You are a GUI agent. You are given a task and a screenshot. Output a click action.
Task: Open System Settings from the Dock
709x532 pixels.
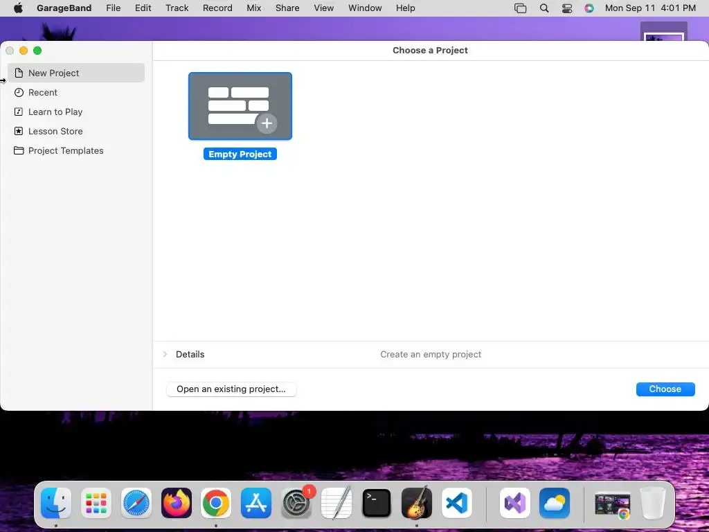click(296, 503)
